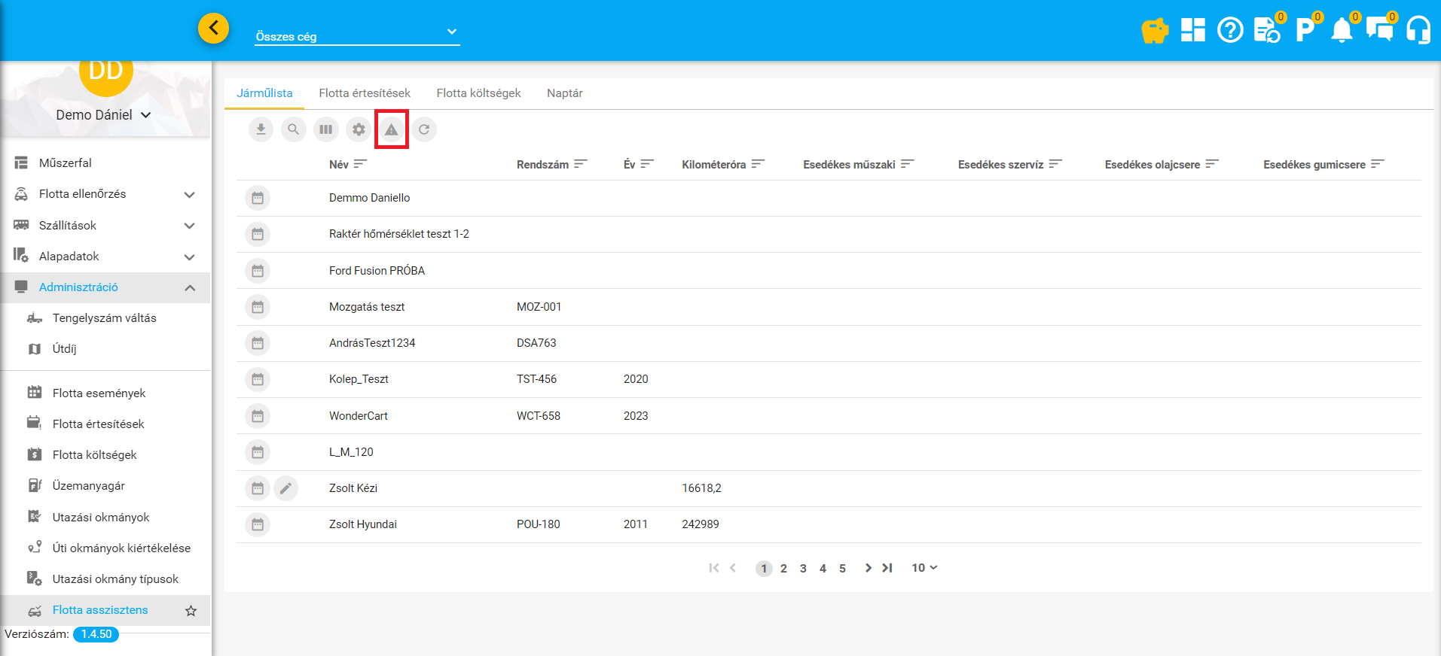Open Üzemanyagár in the sidebar
This screenshot has width=1441, height=656.
click(x=88, y=486)
